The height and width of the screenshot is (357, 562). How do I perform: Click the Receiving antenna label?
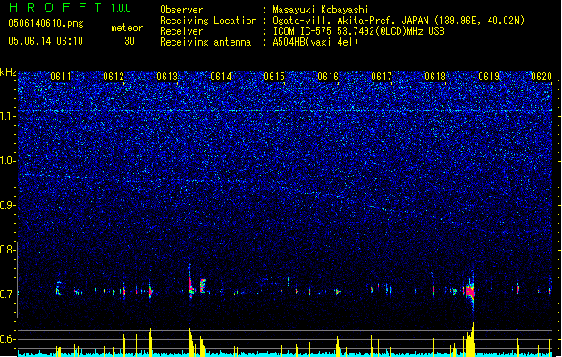(206, 42)
